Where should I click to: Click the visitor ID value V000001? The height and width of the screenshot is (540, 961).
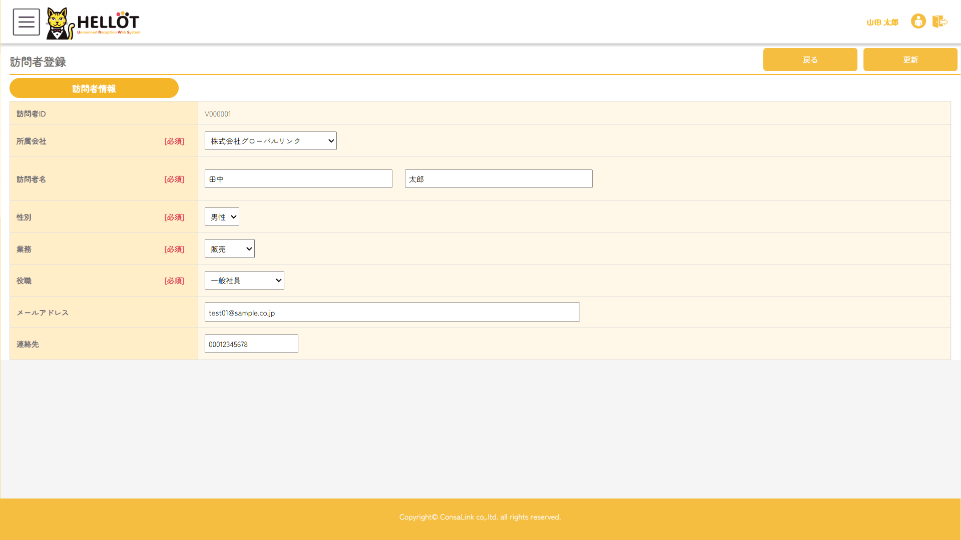[218, 114]
